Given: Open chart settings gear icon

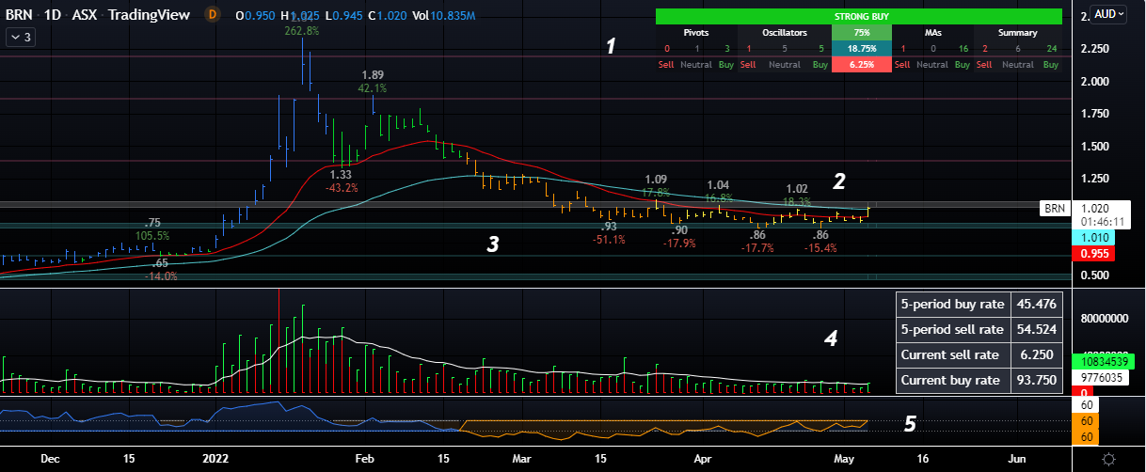Looking at the screenshot, I should pyautogui.click(x=1109, y=459).
